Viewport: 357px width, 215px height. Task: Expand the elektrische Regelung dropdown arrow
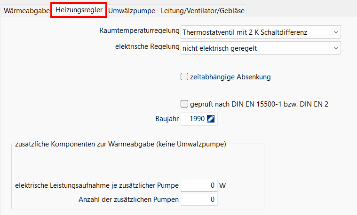coord(335,48)
